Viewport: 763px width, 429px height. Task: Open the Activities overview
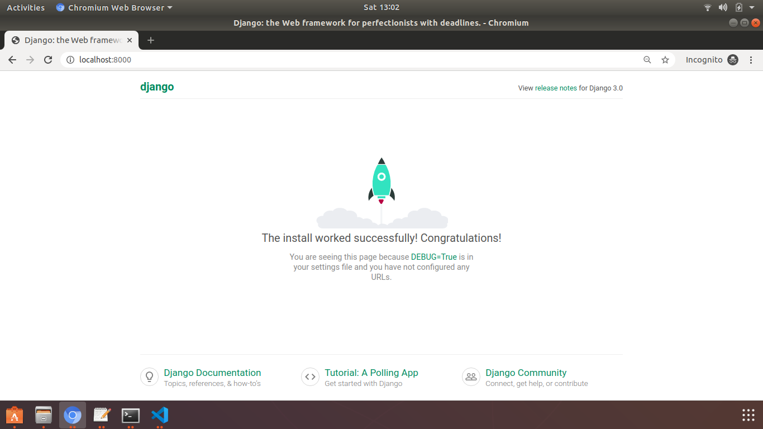coord(26,7)
